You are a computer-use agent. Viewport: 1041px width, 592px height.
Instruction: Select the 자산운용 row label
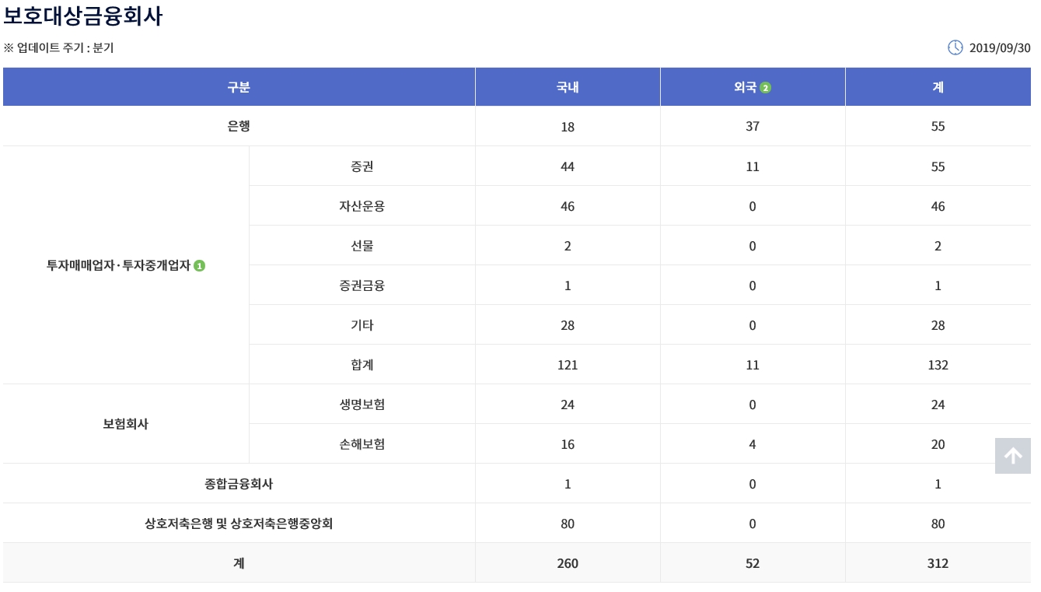click(x=362, y=206)
